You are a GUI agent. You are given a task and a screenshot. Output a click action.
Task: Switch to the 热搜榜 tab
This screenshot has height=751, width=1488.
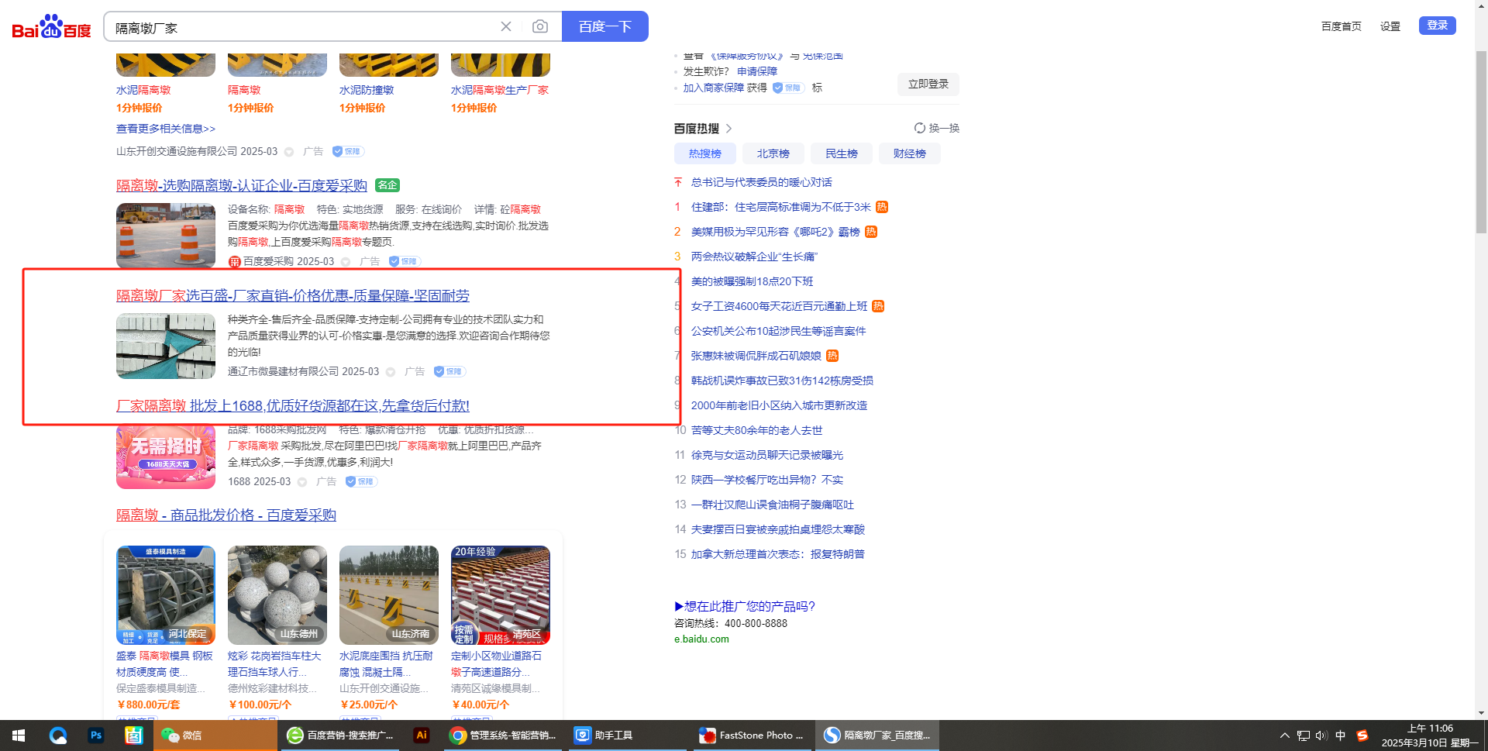[705, 153]
